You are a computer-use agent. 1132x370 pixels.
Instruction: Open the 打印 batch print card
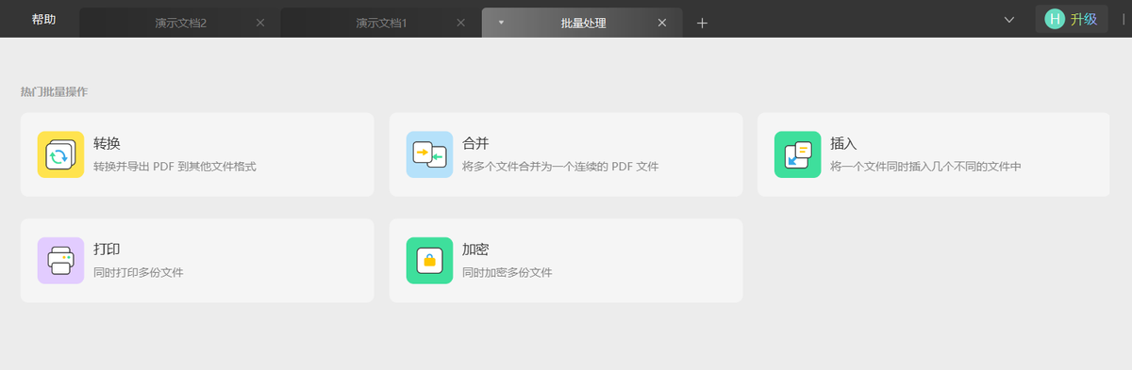[x=197, y=261]
